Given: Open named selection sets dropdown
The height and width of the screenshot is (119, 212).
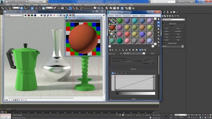Looking at the screenshot, I should pyautogui.click(x=90, y=8).
